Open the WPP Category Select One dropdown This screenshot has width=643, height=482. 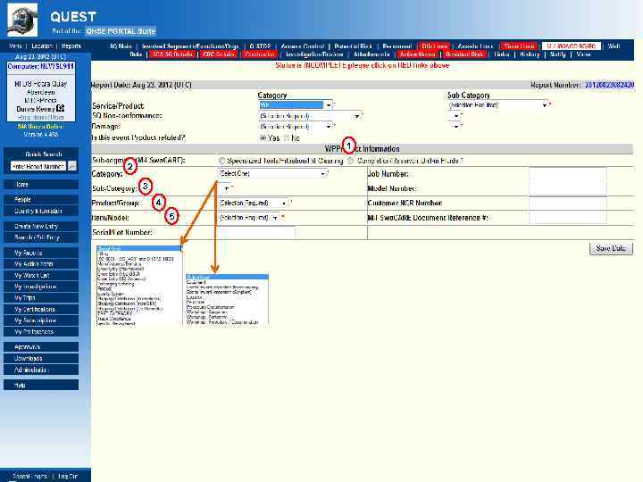[x=272, y=173]
